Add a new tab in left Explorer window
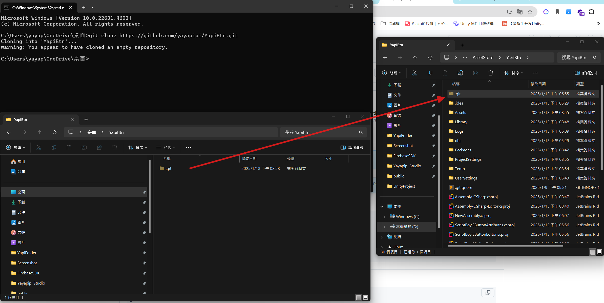 (86, 119)
